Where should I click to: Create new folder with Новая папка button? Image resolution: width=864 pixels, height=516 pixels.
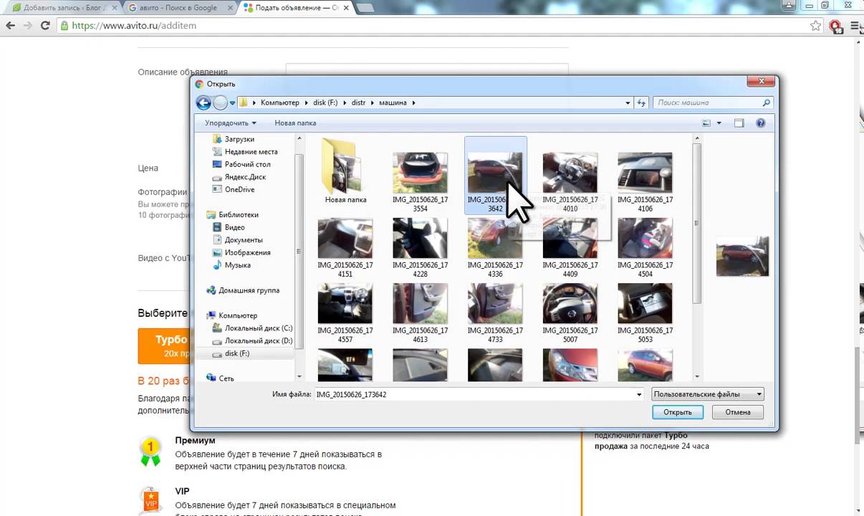(295, 123)
